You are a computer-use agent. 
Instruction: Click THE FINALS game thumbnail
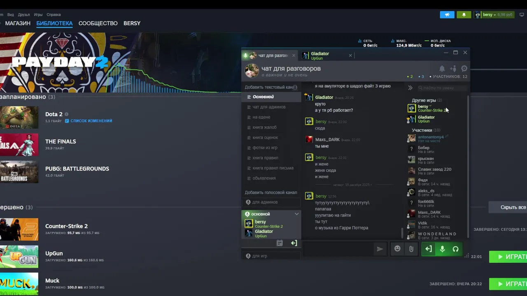click(x=19, y=145)
